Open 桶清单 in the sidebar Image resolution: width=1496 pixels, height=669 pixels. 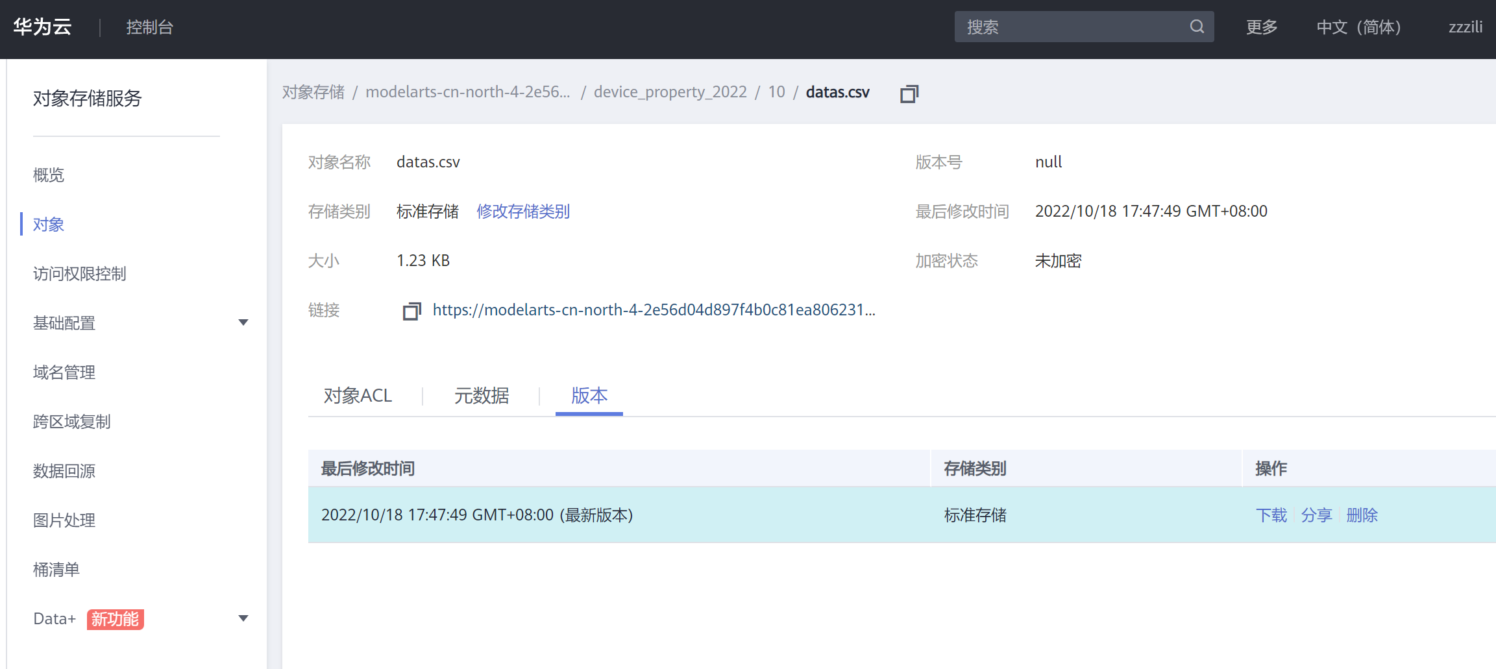coord(56,569)
